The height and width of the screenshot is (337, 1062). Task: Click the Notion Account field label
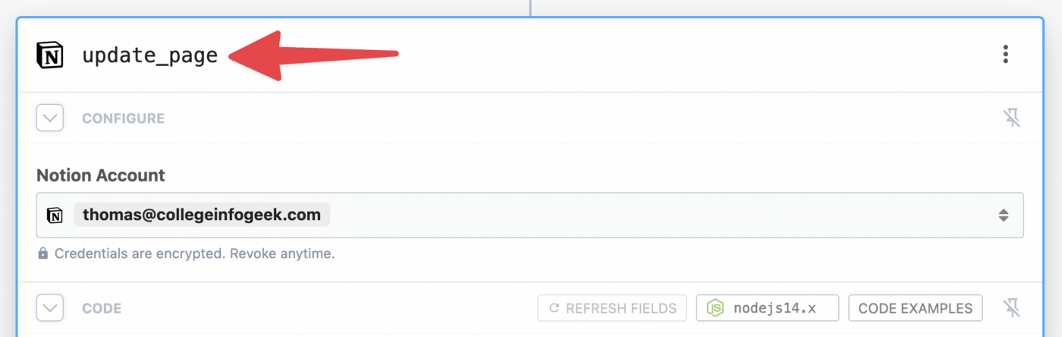coord(101,175)
